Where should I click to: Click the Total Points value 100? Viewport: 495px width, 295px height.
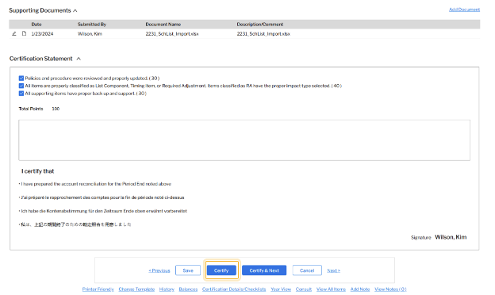(x=56, y=109)
